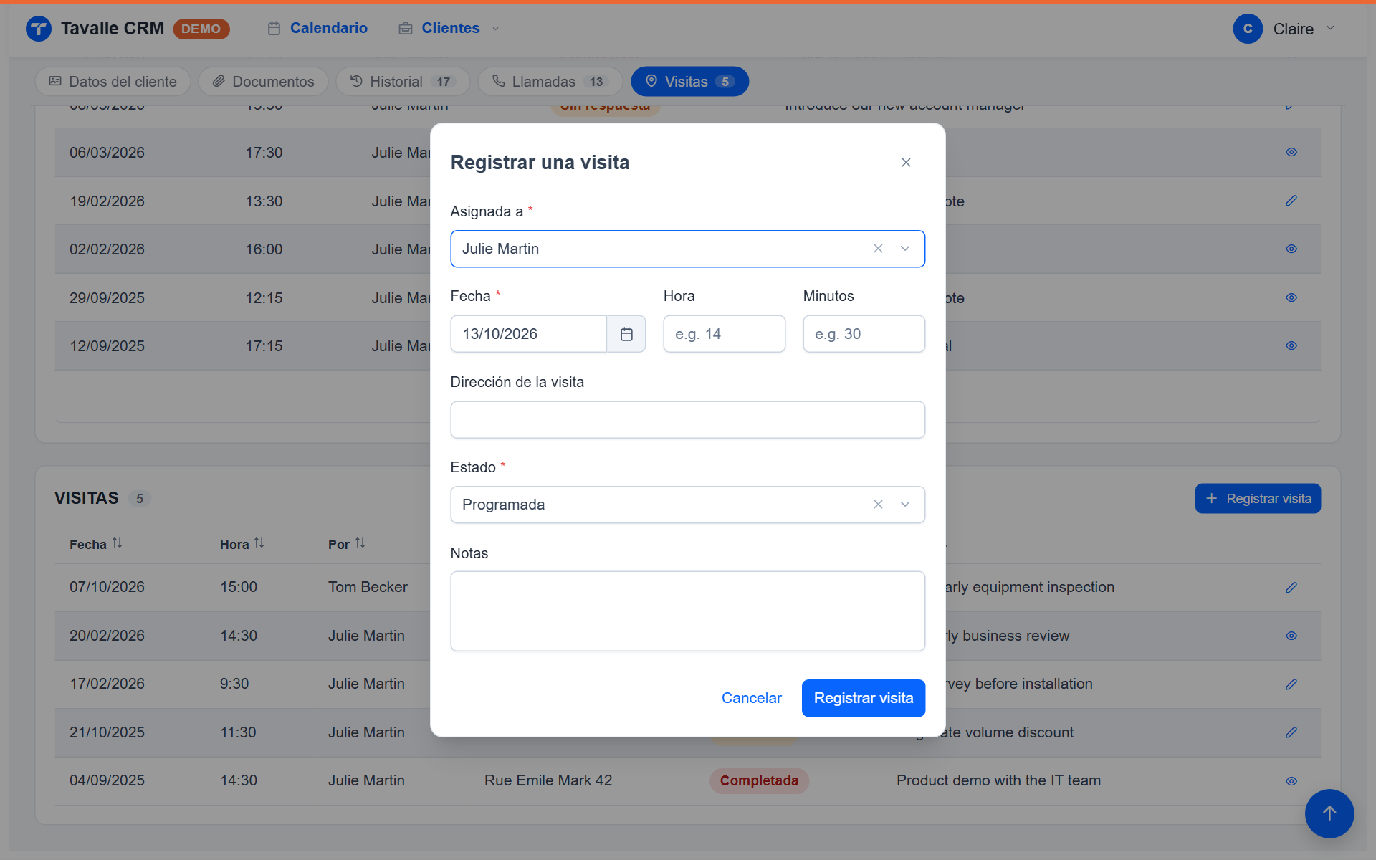Click the scroll-to-top arrow button
Image resolution: width=1376 pixels, height=860 pixels.
[x=1329, y=813]
